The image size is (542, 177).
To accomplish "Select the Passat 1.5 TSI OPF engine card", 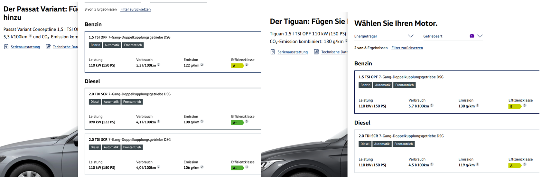I will 173,52.
